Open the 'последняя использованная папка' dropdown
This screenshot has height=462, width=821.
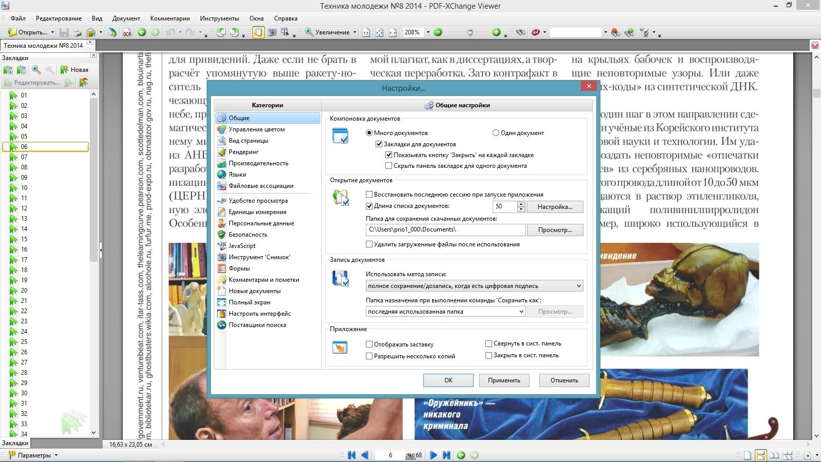tap(445, 312)
